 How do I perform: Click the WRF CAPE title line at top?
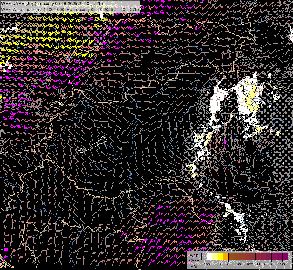click(x=52, y=4)
